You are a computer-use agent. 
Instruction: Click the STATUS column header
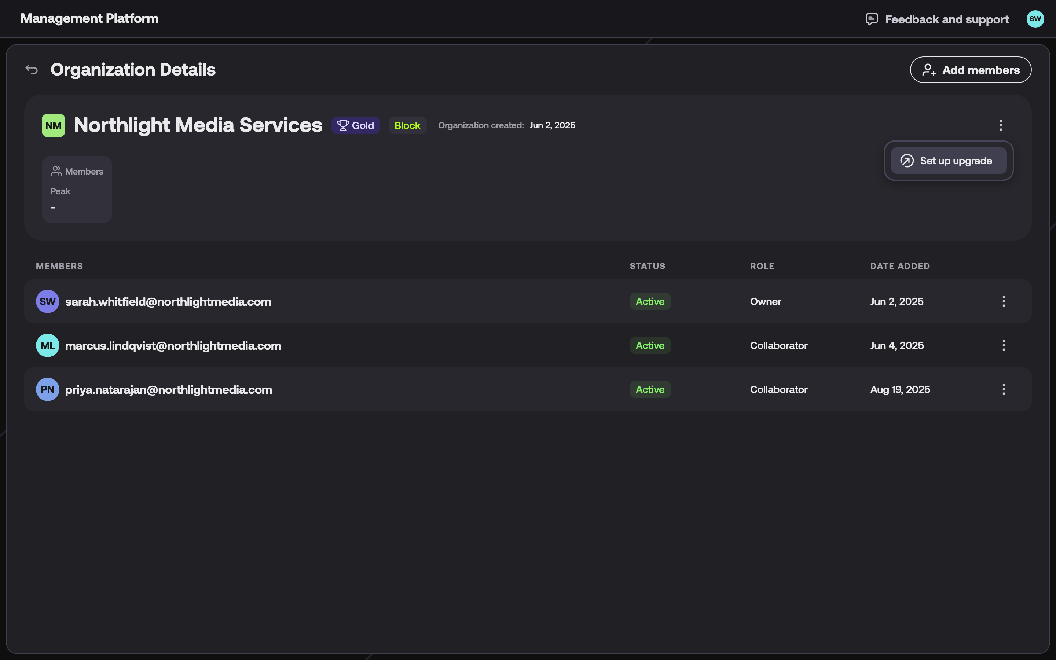(647, 266)
